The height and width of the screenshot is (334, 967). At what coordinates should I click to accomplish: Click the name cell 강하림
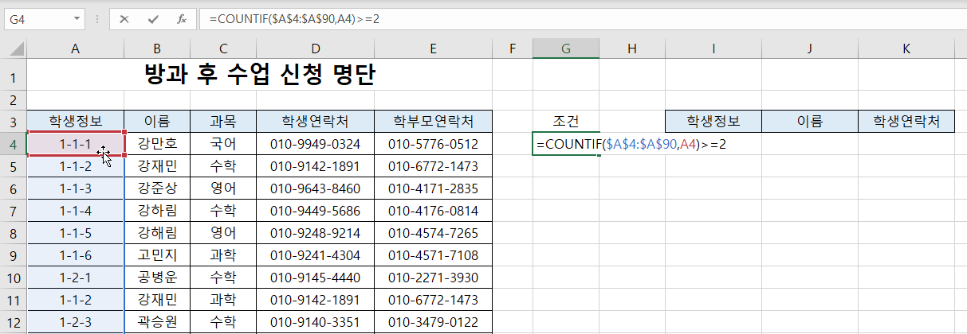point(157,211)
